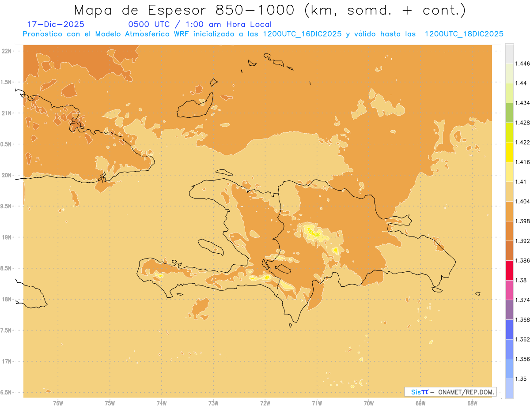Click the longitude label "75W"

click(x=110, y=403)
